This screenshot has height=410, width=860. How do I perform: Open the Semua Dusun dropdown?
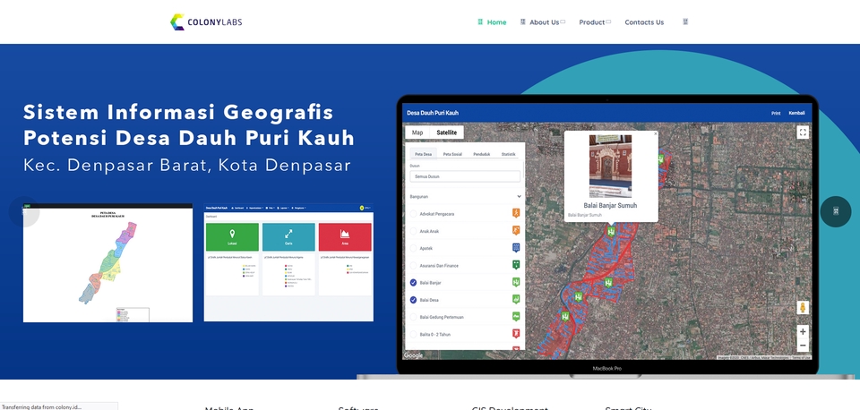465,176
